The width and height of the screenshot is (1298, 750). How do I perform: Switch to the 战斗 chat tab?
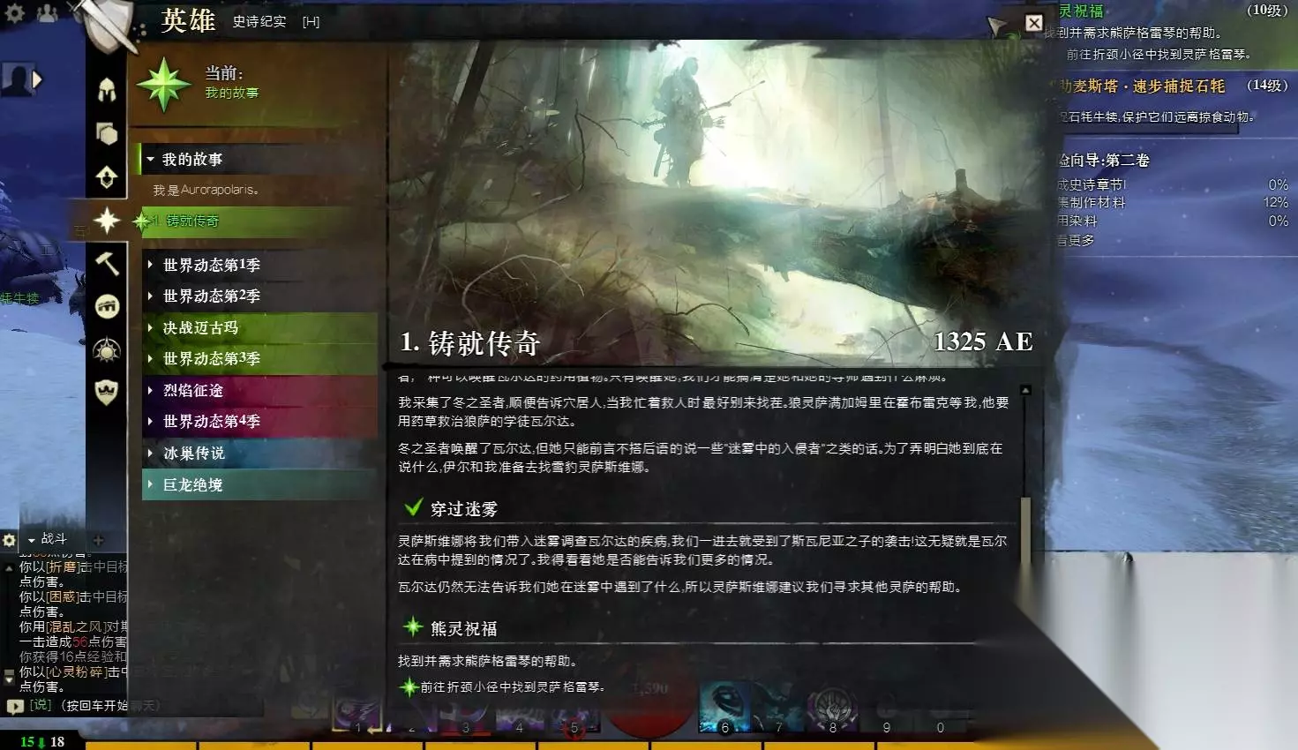pyautogui.click(x=54, y=539)
